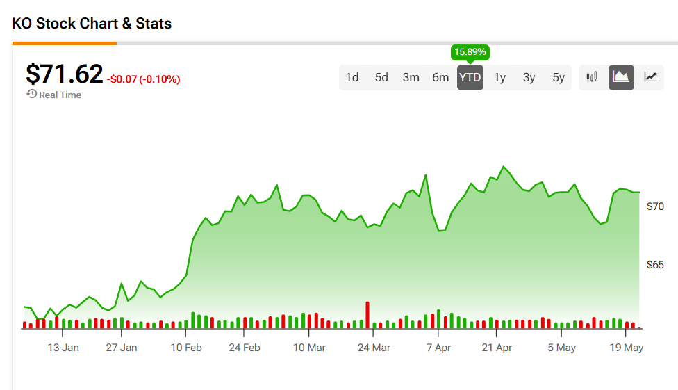This screenshot has height=390, width=678.
Task: Set chart range to 5y
Action: coord(559,77)
